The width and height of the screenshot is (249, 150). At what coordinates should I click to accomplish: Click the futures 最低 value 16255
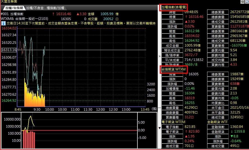pos(190,103)
